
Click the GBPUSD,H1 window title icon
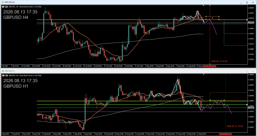3,71
